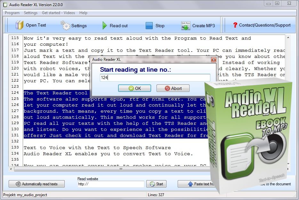Viewport: 299px width, 200px height.
Task: Click the Open Text books icon
Action: [19, 25]
